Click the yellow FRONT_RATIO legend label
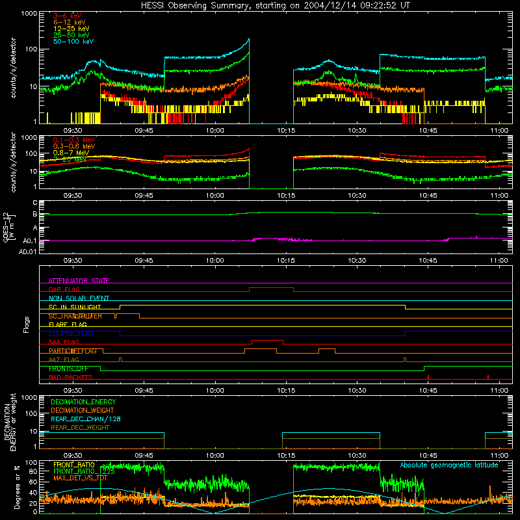The width and height of the screenshot is (520, 520). click(x=74, y=465)
